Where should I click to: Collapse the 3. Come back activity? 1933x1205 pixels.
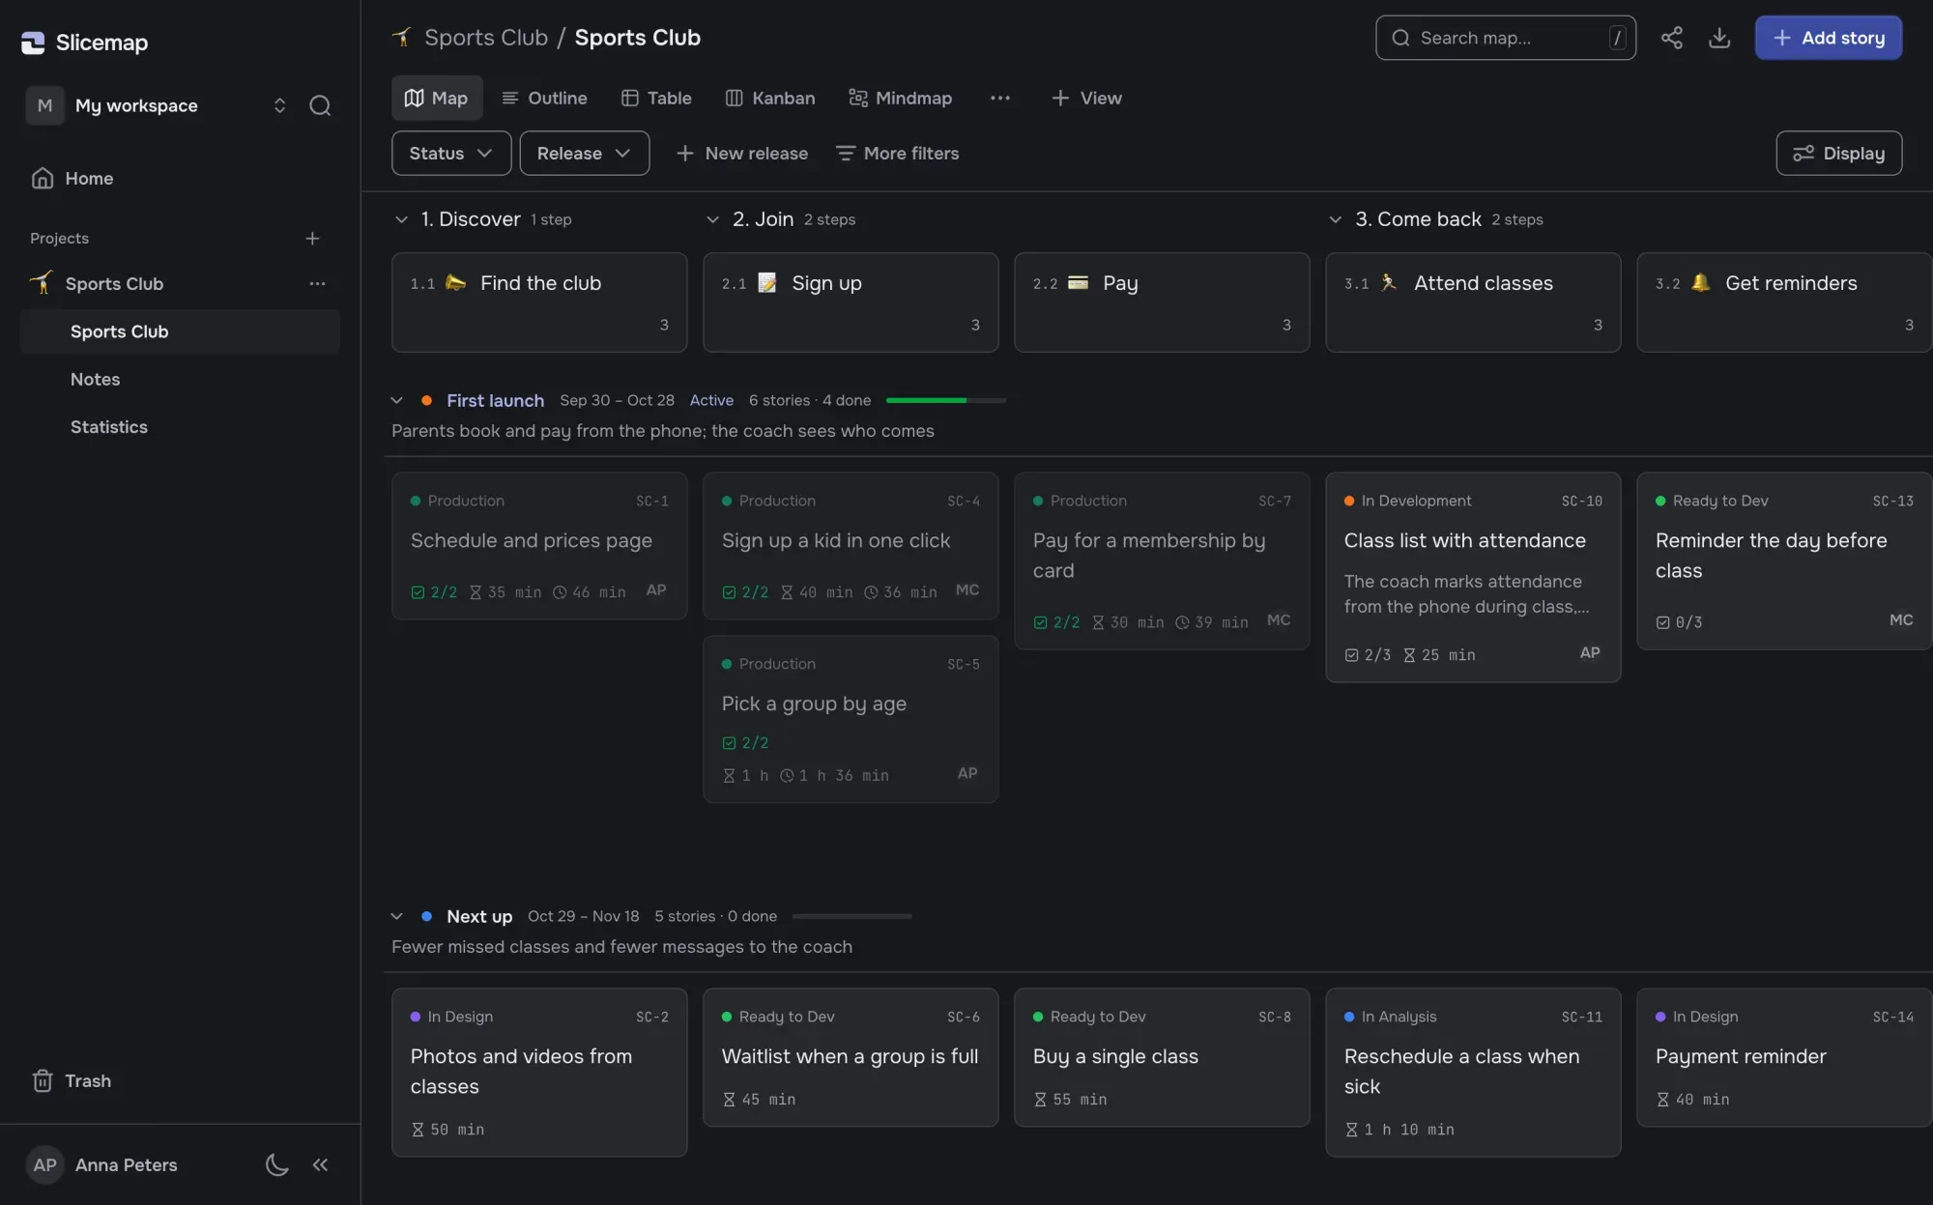click(x=1335, y=219)
